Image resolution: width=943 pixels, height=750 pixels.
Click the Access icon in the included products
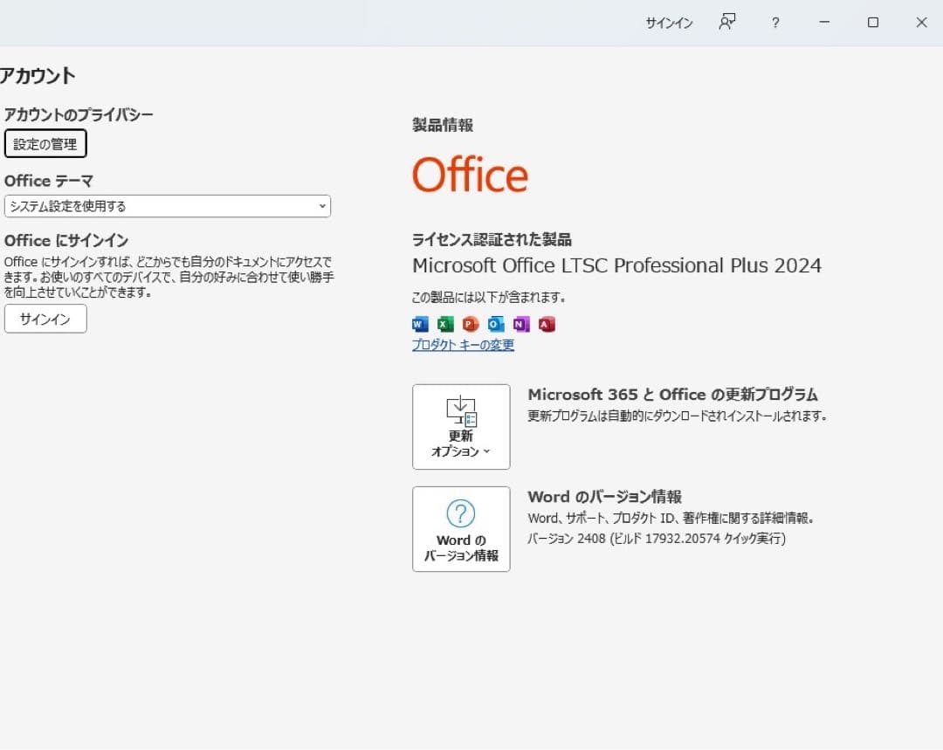(x=547, y=324)
